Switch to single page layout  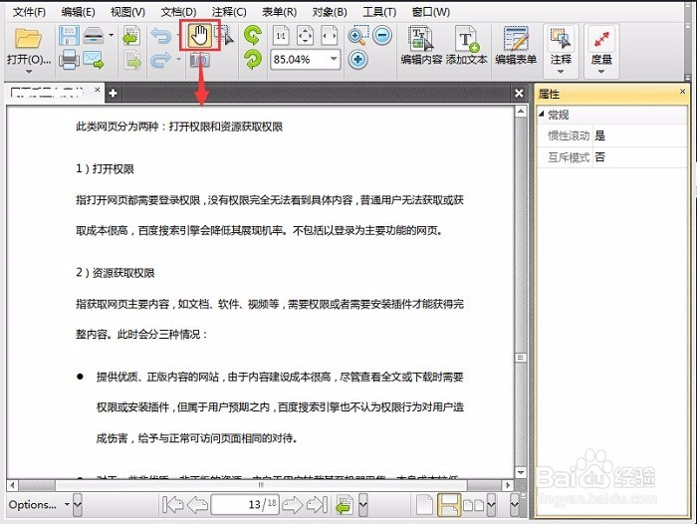click(x=424, y=505)
